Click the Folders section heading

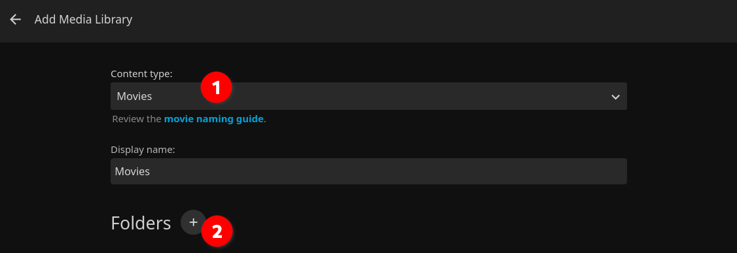tap(141, 224)
